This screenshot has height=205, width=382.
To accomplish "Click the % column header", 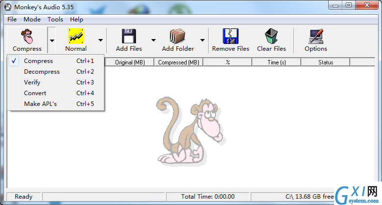I will coord(228,62).
